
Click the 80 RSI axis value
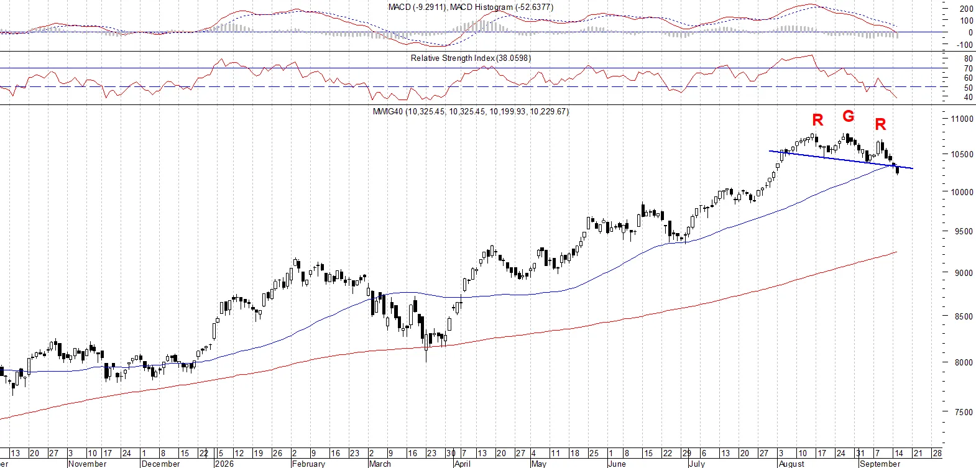969,59
